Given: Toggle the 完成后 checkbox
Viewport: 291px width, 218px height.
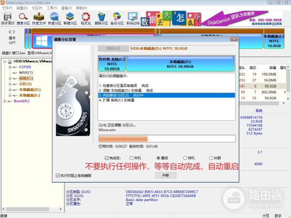Looking at the screenshot, I should click(x=107, y=158).
